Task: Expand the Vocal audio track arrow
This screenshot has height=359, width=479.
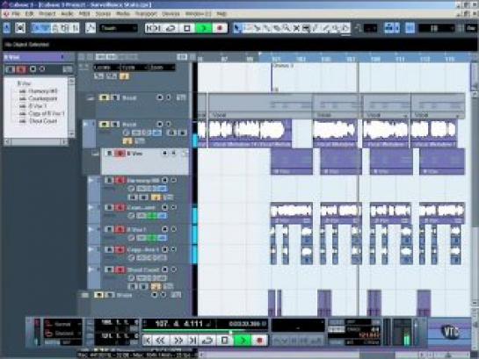Action: tap(85, 124)
